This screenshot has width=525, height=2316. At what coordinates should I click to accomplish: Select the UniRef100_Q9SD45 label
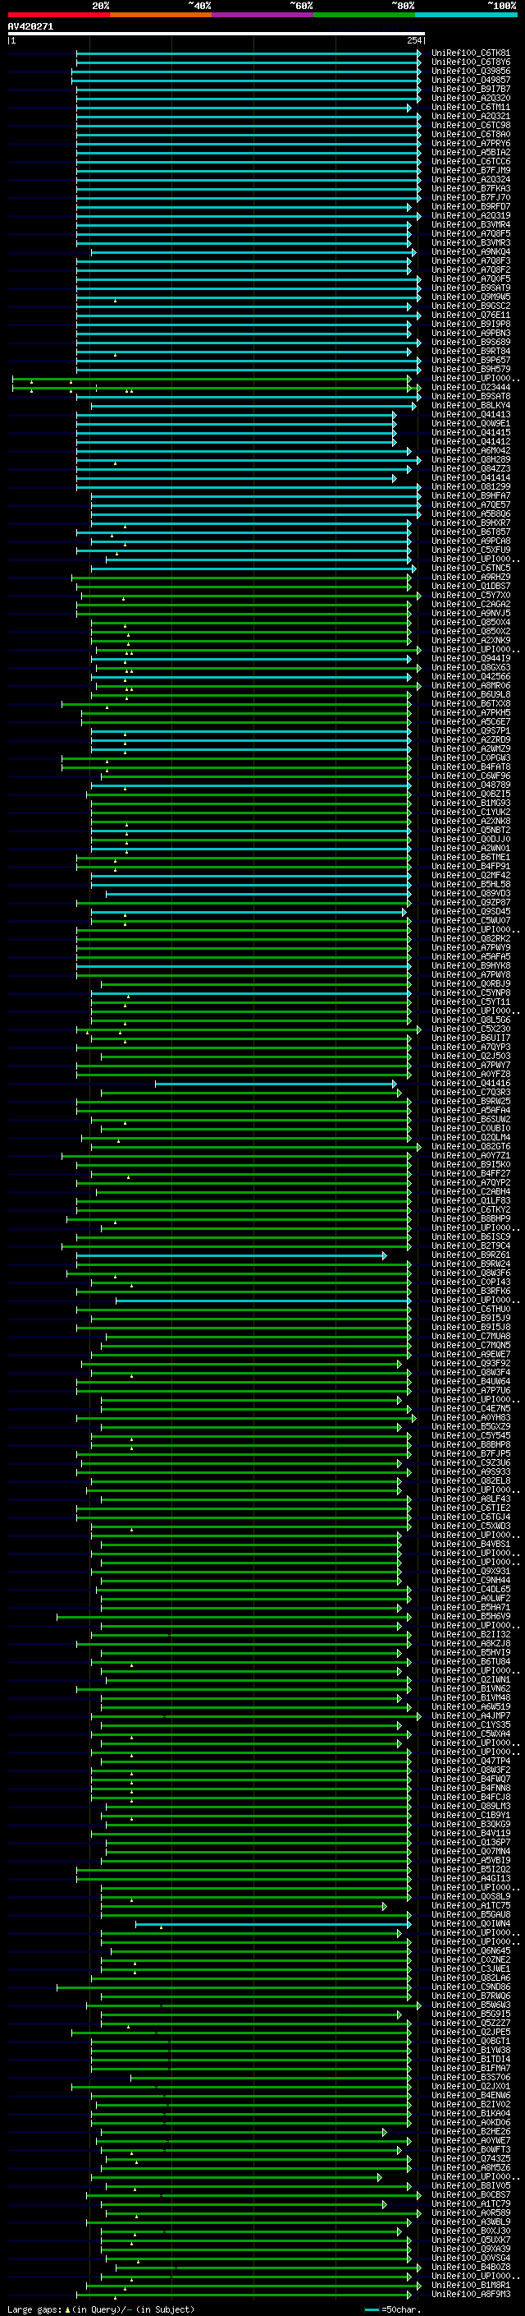470,912
